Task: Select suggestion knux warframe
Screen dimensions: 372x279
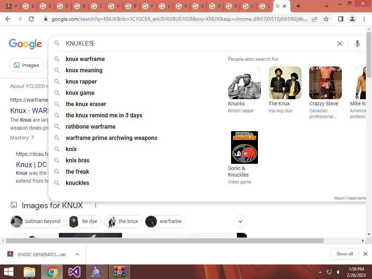Action: [x=85, y=59]
